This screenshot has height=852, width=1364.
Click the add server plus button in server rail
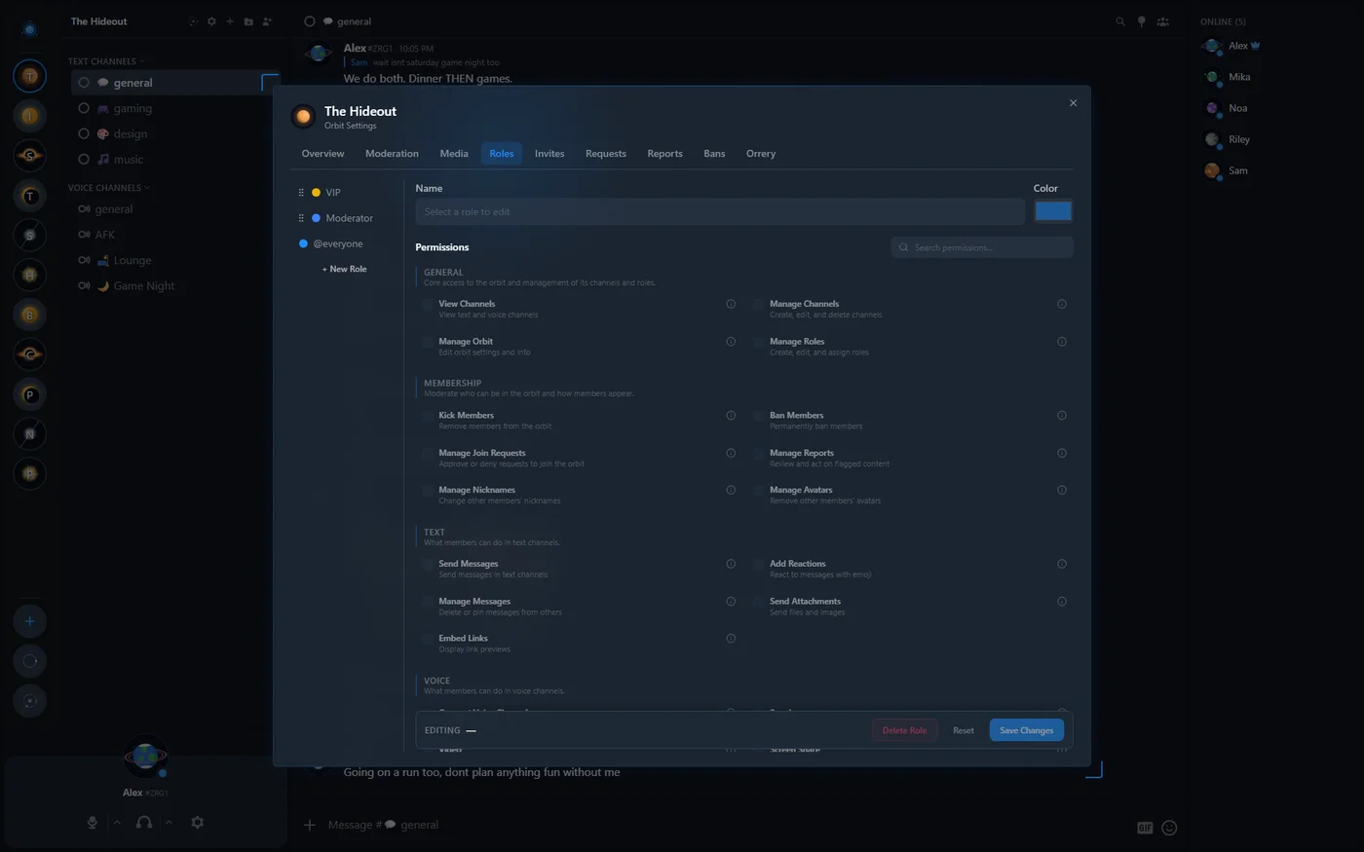pyautogui.click(x=29, y=621)
